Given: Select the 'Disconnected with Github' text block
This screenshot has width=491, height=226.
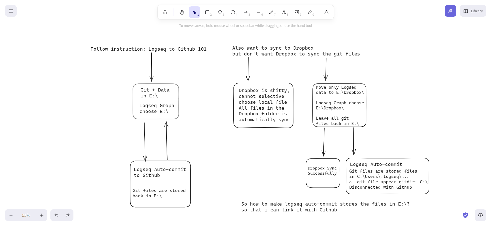Looking at the screenshot, I should pos(388,179).
